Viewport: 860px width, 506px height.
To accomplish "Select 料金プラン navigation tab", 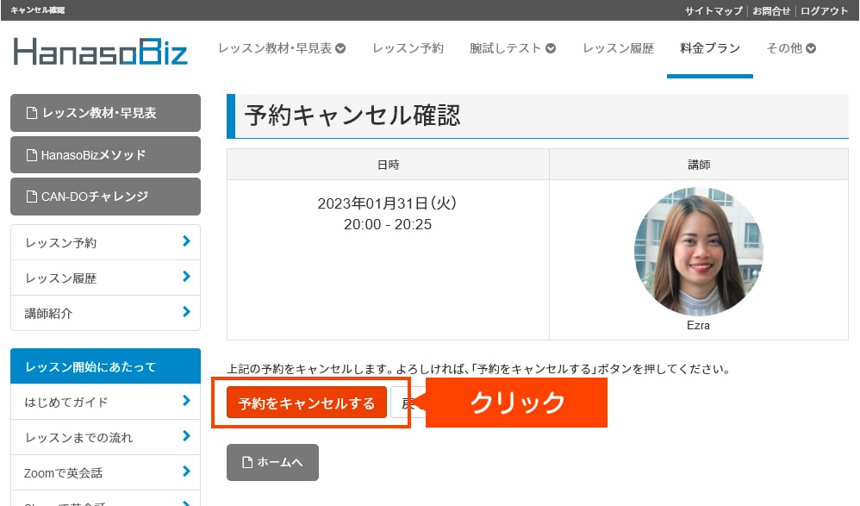I will (710, 48).
